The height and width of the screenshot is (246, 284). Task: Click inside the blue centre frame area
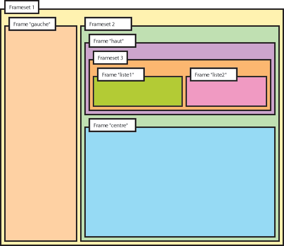(x=180, y=182)
